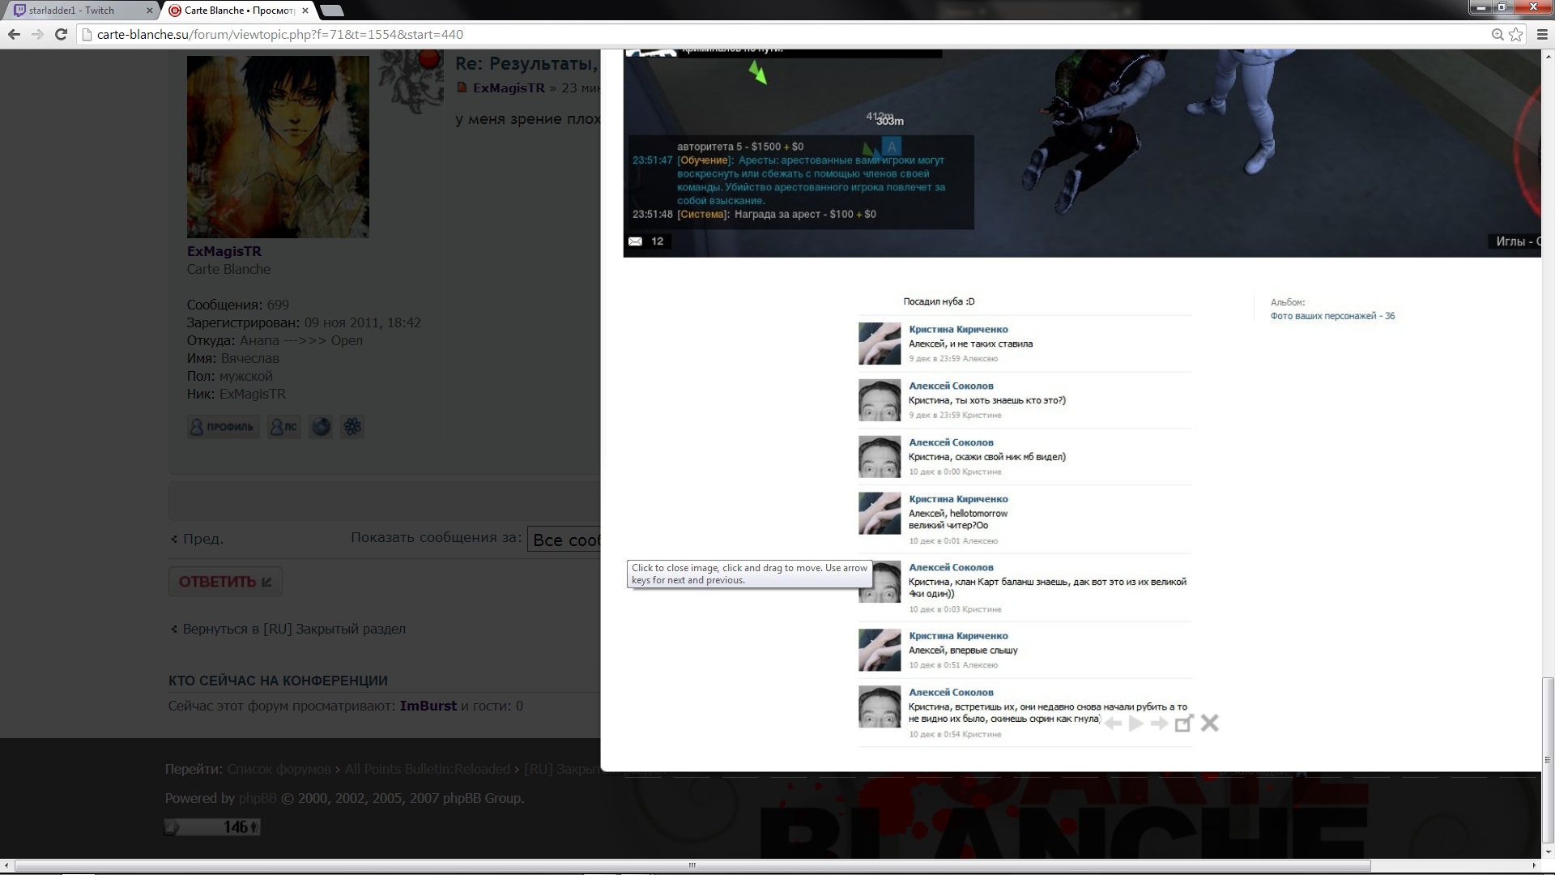
Task: Click the vertical scrollbar up arrow
Action: tap(1548, 55)
